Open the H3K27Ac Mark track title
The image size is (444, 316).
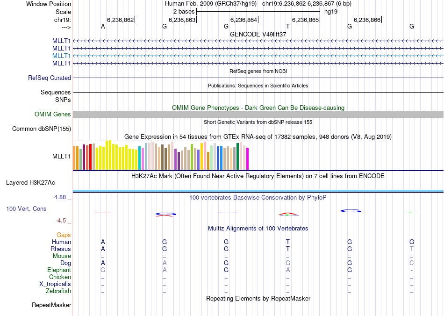(x=258, y=176)
